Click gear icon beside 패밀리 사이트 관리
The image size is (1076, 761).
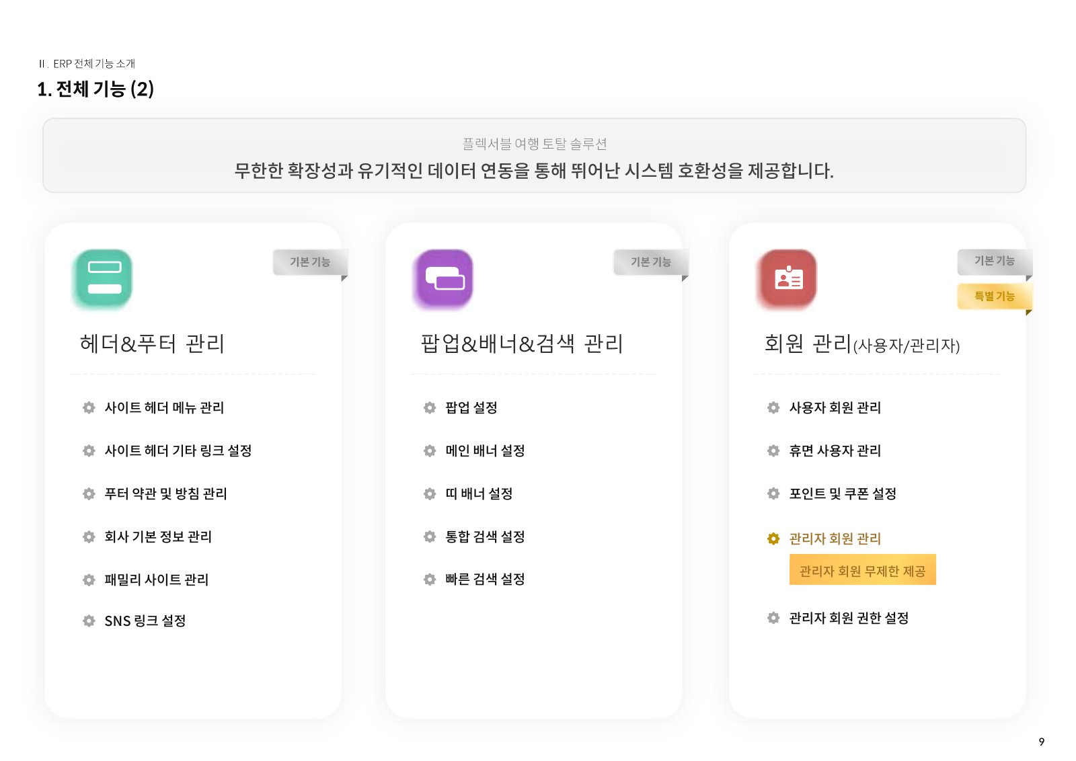click(89, 579)
